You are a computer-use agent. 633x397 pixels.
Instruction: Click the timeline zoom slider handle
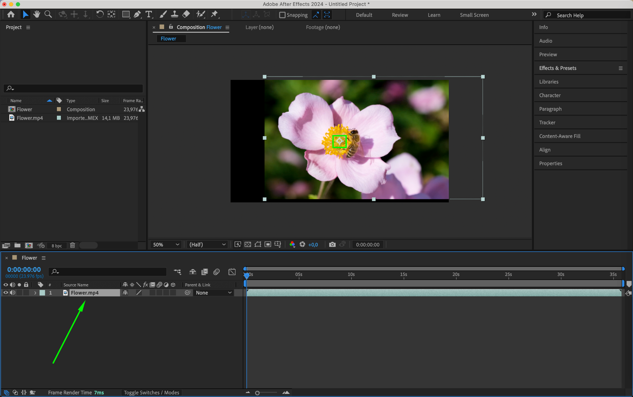257,393
